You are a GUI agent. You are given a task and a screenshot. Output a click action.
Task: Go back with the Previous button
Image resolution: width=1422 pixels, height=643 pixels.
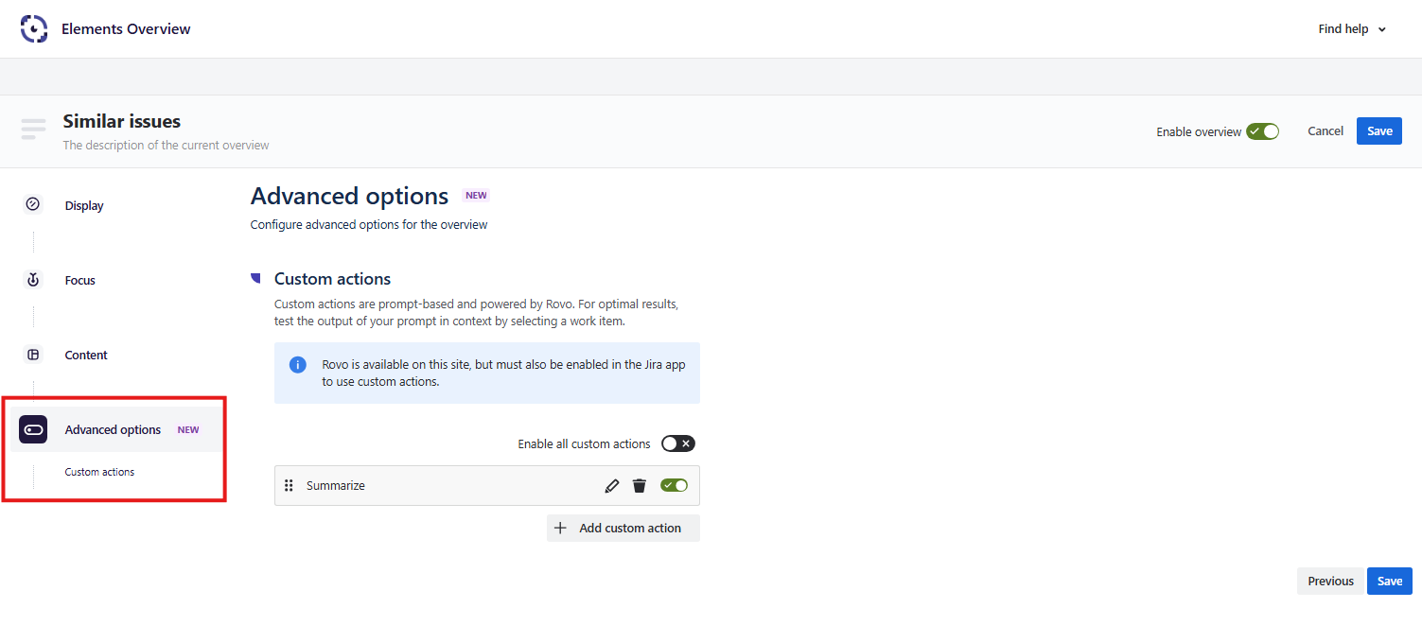click(x=1330, y=582)
